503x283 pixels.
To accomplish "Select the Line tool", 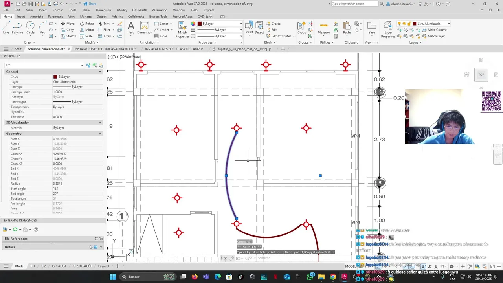I will click(x=6, y=28).
